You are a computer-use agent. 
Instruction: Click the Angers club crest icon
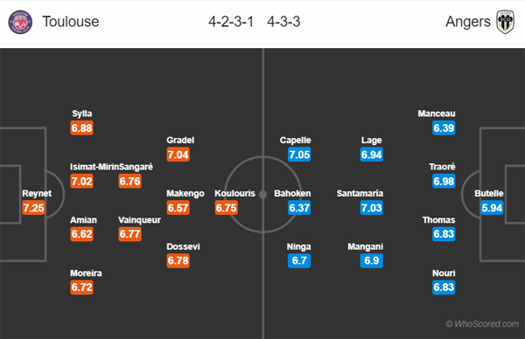(x=505, y=22)
